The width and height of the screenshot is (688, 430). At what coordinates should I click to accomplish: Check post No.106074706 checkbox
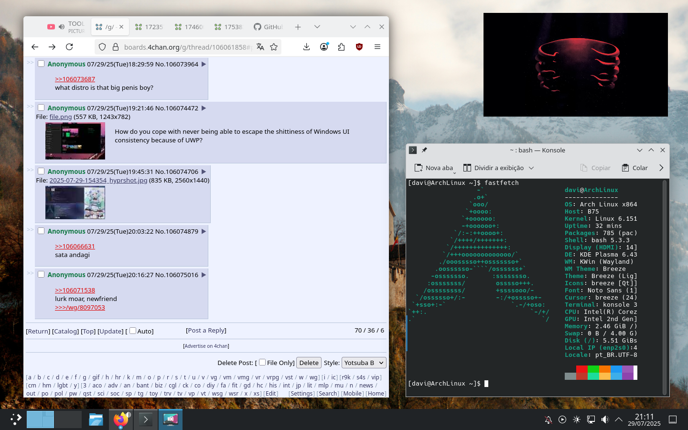tap(41, 171)
